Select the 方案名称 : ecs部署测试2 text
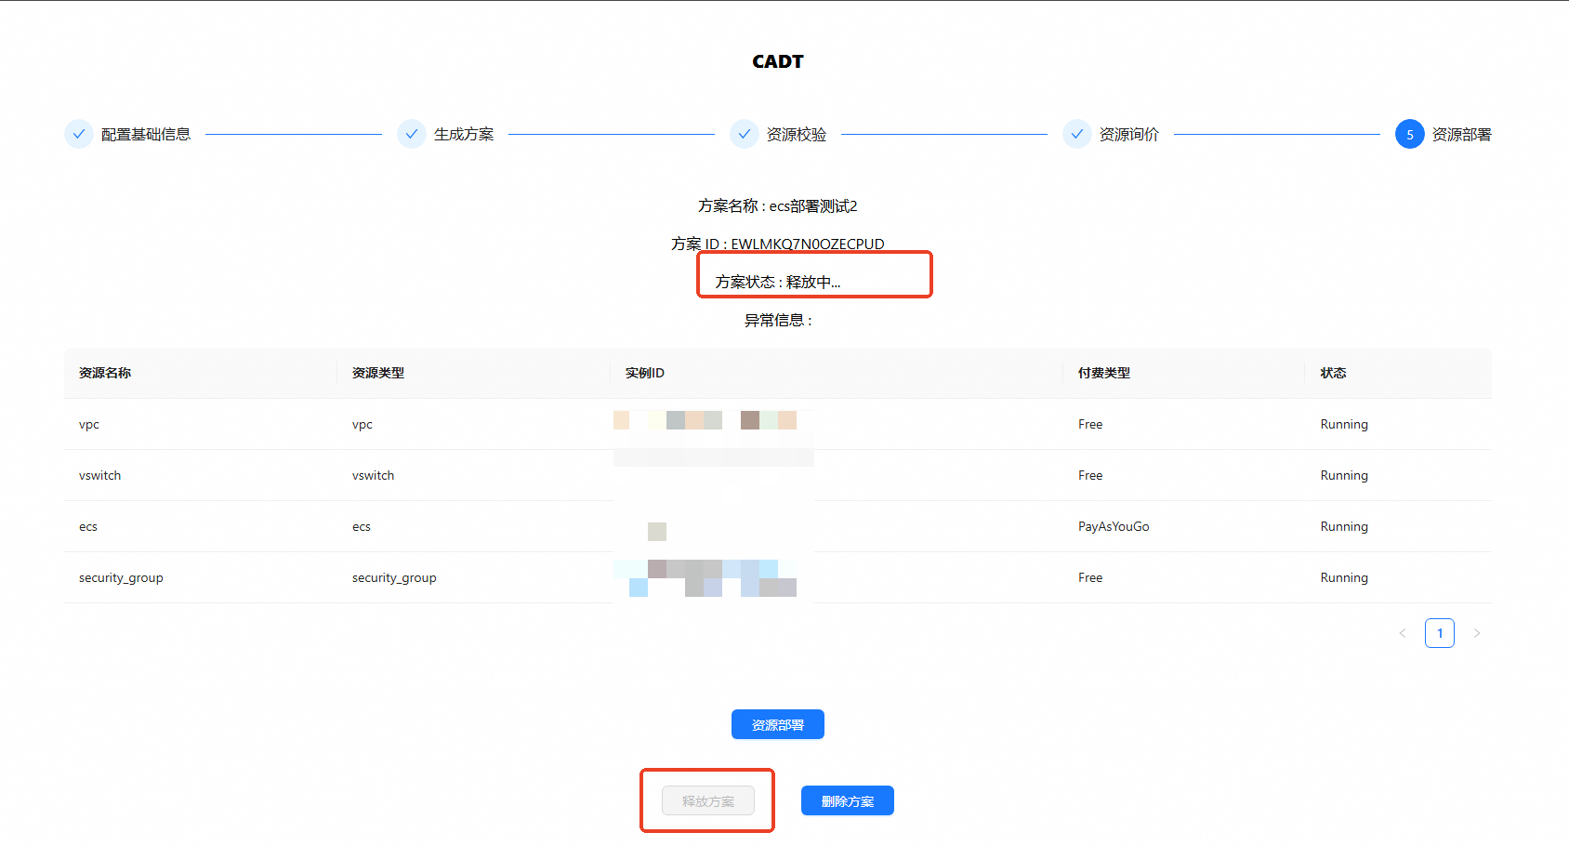 point(778,205)
